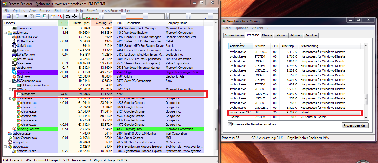Click the red X Kill Process icon

(60, 16)
